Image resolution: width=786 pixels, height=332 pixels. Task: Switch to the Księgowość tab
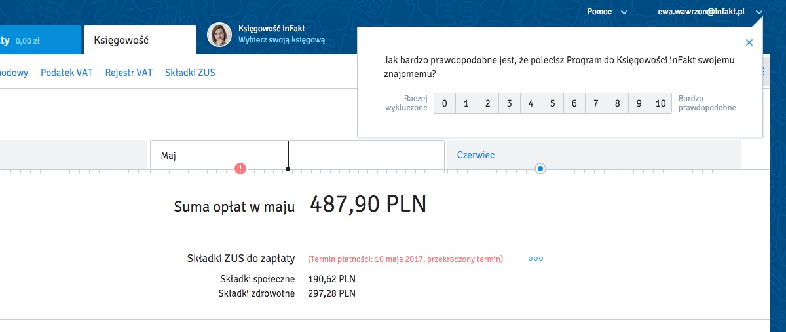click(x=140, y=41)
